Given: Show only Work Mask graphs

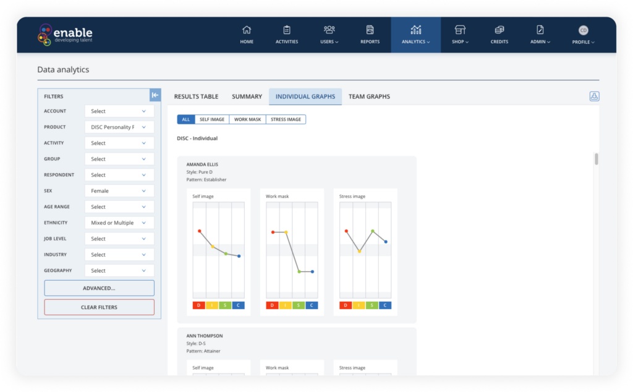Looking at the screenshot, I should tap(247, 119).
